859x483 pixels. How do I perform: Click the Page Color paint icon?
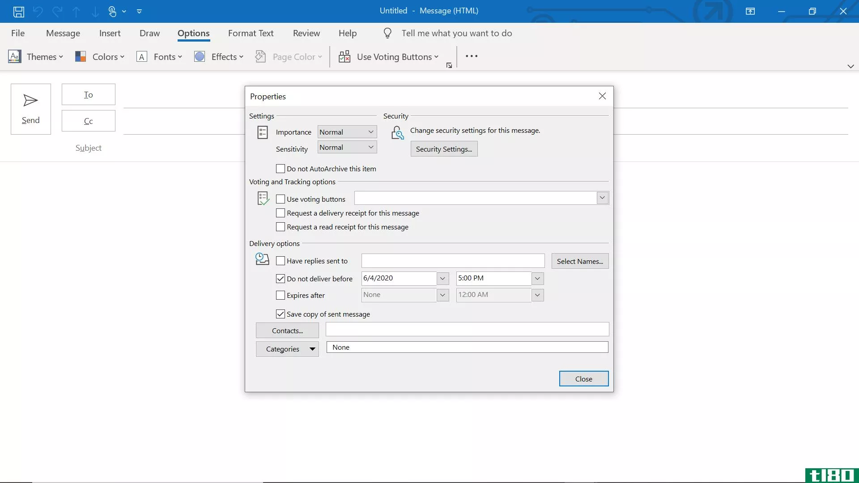pyautogui.click(x=260, y=56)
